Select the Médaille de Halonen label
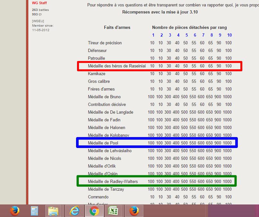 (107, 127)
